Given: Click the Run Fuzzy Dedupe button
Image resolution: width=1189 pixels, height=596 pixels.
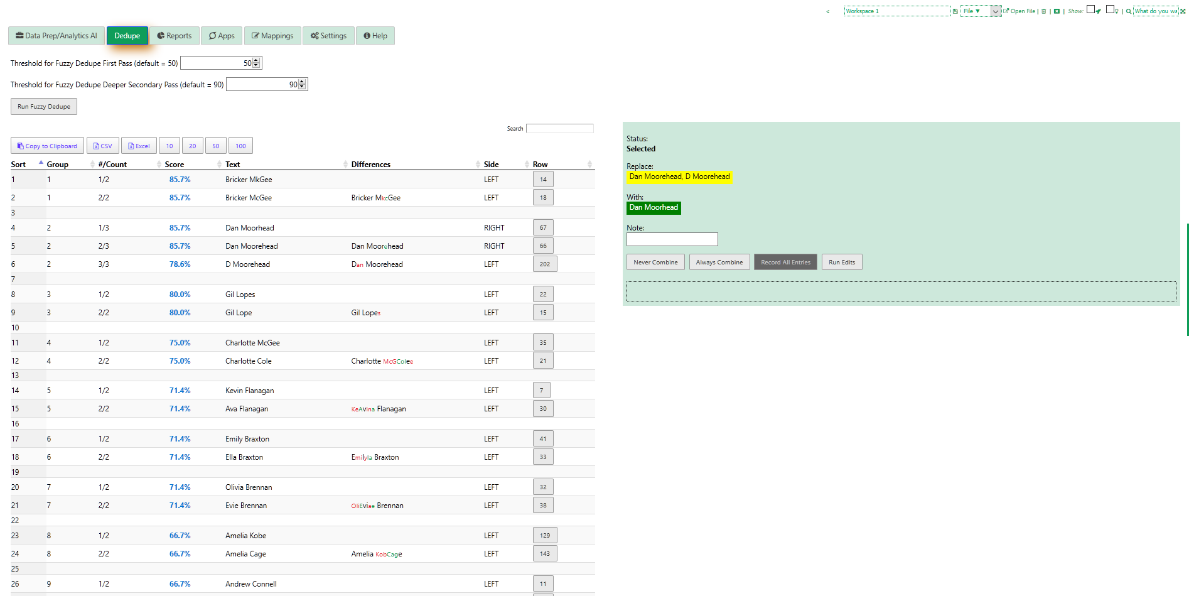Looking at the screenshot, I should tap(43, 106).
